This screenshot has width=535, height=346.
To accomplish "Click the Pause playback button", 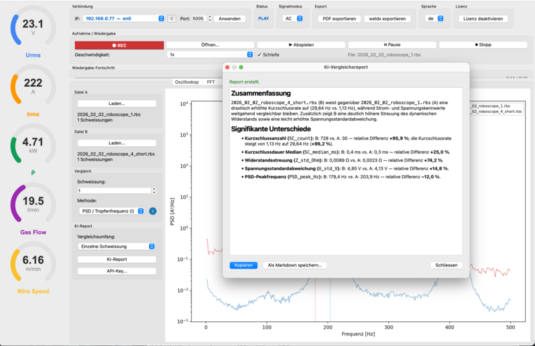I will coord(392,45).
